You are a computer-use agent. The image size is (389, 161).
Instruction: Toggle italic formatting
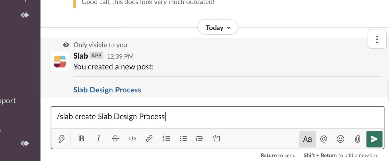click(x=98, y=139)
